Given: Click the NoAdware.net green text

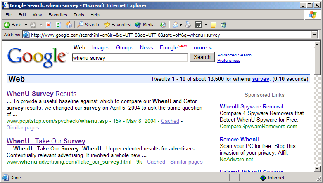Looking at the screenshot, I should (x=236, y=160).
